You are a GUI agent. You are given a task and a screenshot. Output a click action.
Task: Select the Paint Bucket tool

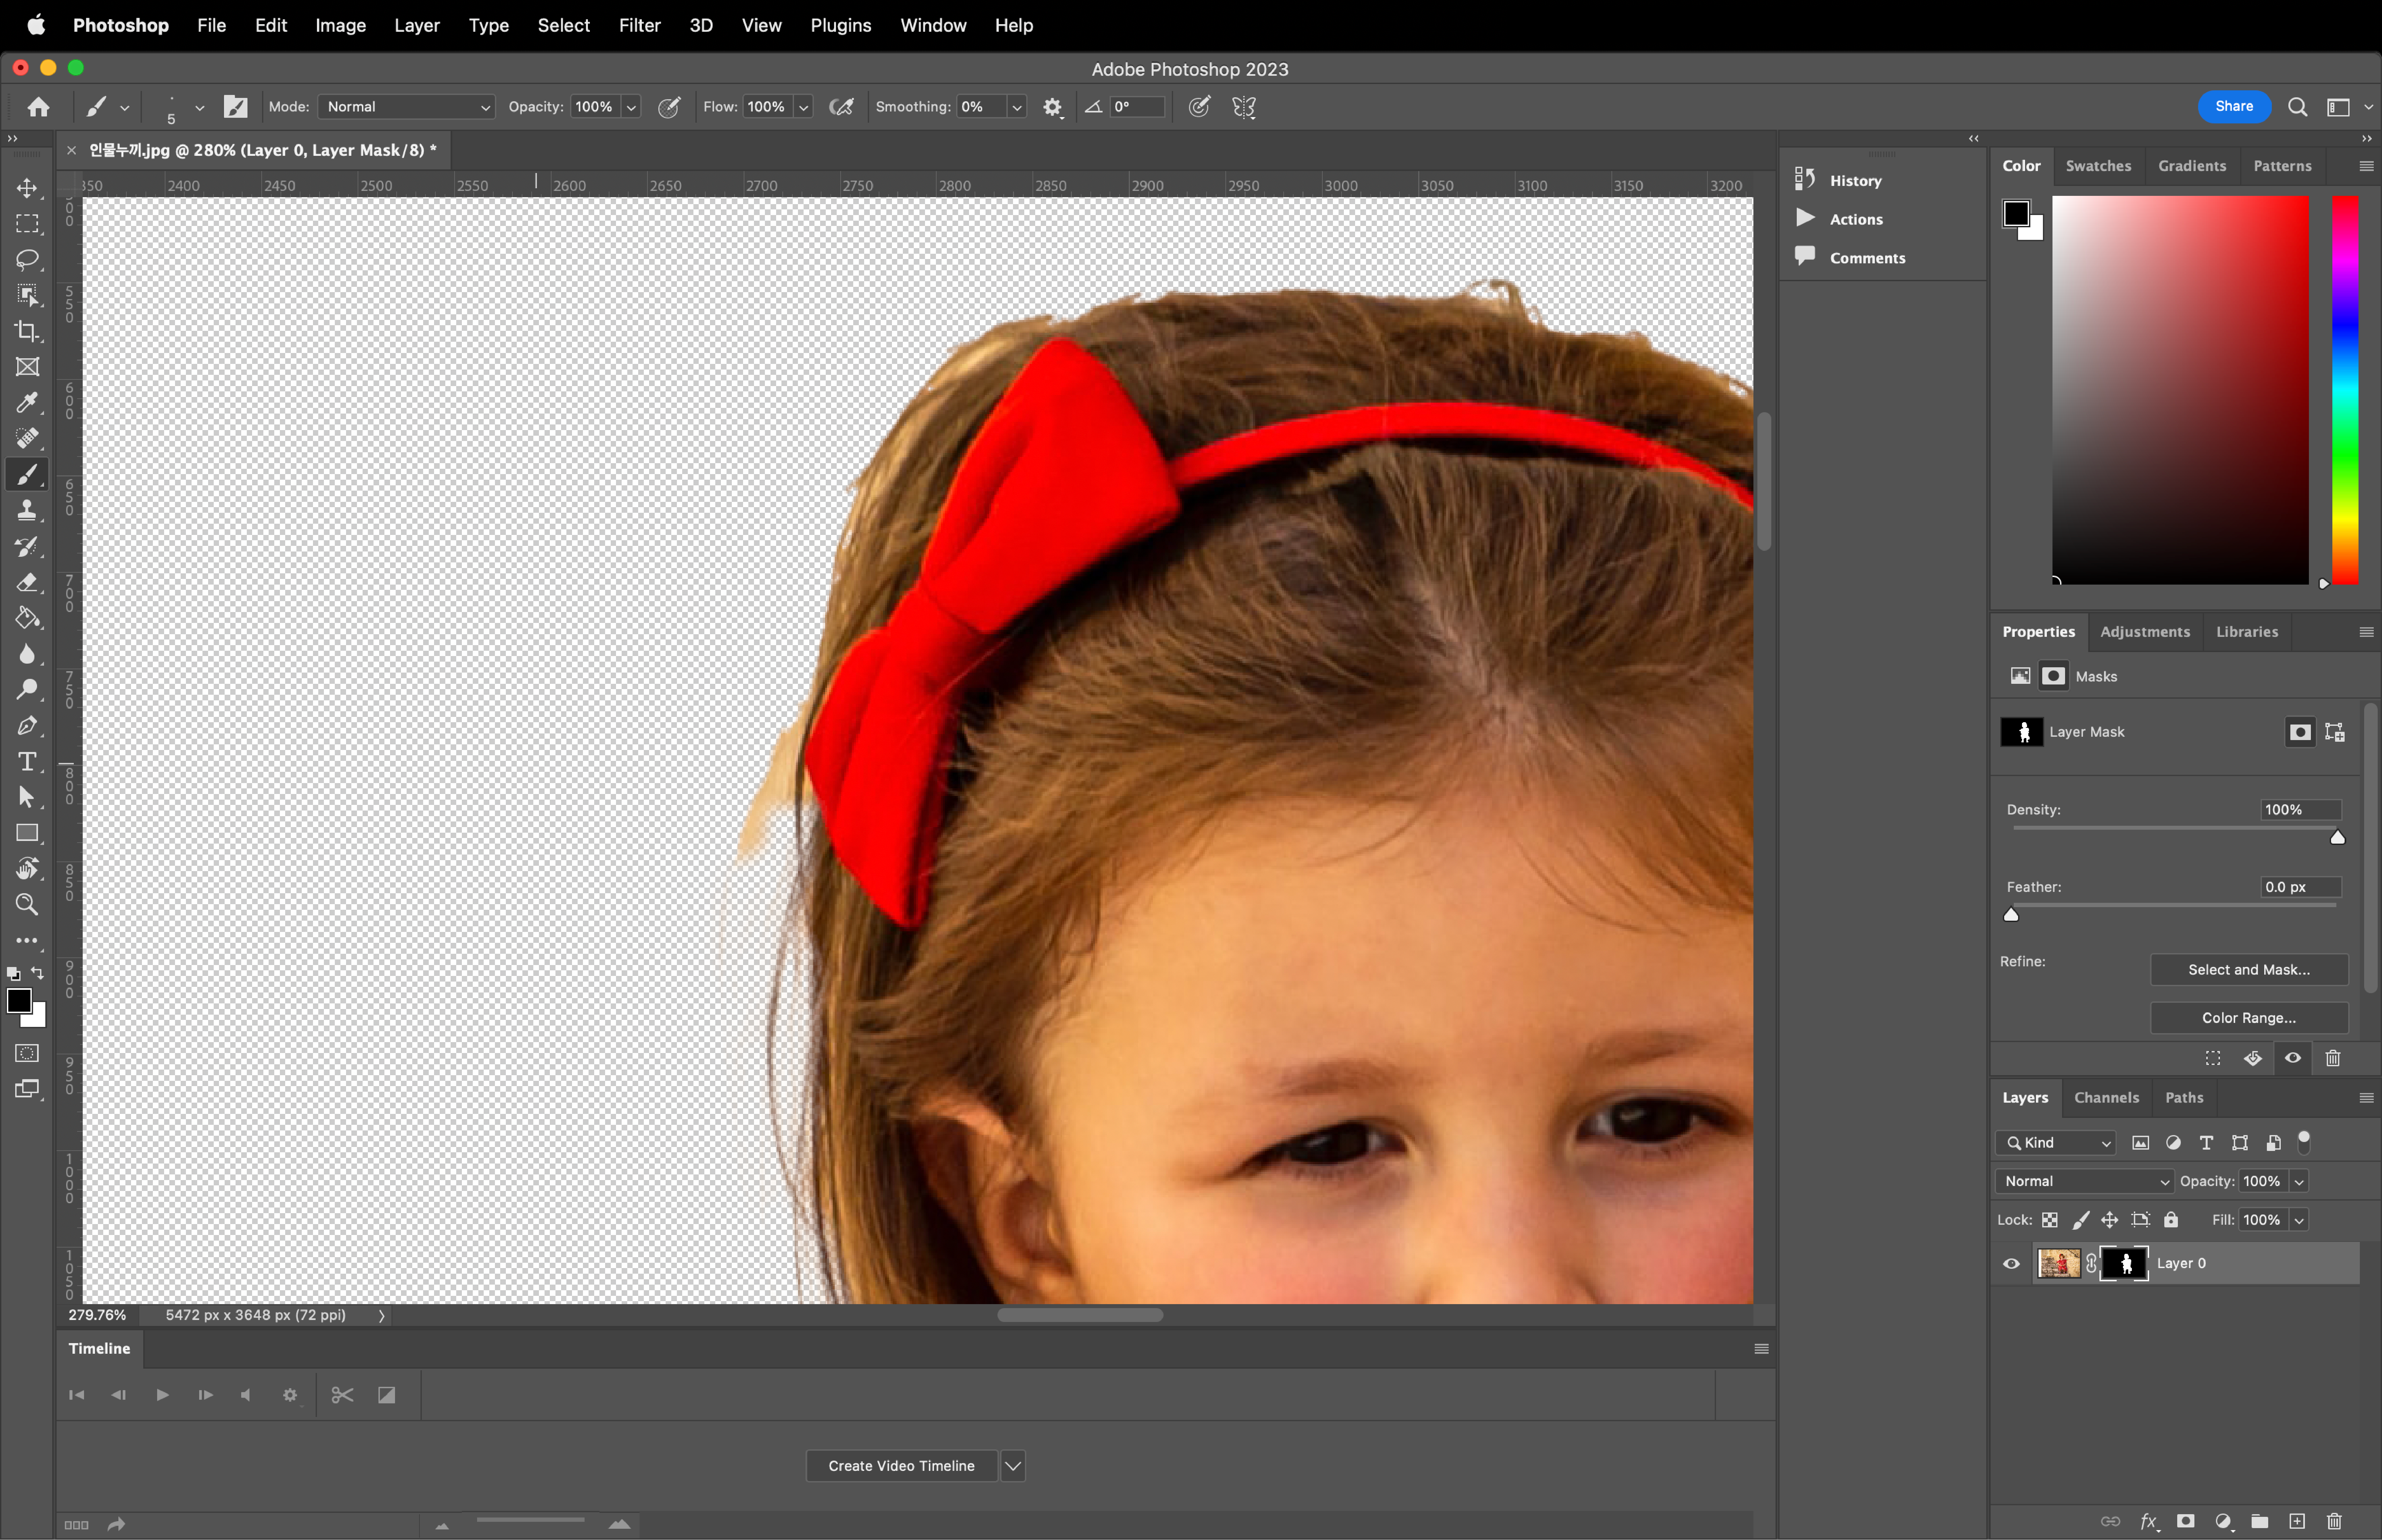tap(27, 618)
